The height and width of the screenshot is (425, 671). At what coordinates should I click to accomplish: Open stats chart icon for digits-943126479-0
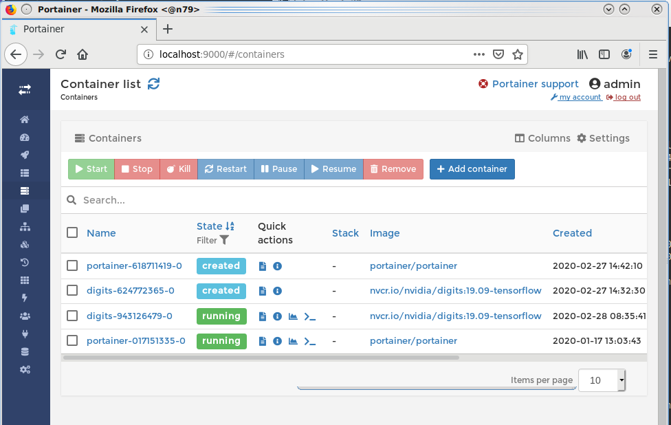(293, 316)
